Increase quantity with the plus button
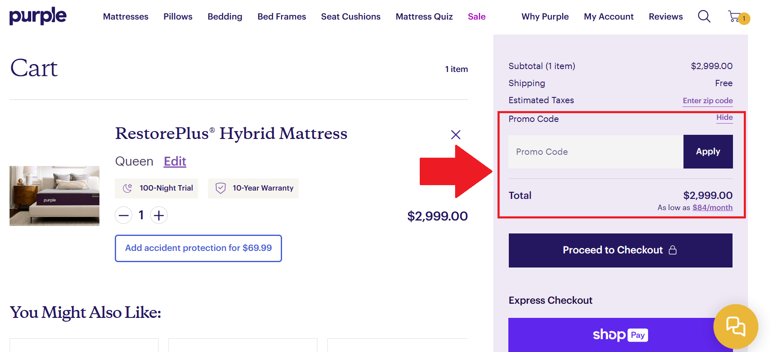Image resolution: width=770 pixels, height=352 pixels. pyautogui.click(x=159, y=216)
